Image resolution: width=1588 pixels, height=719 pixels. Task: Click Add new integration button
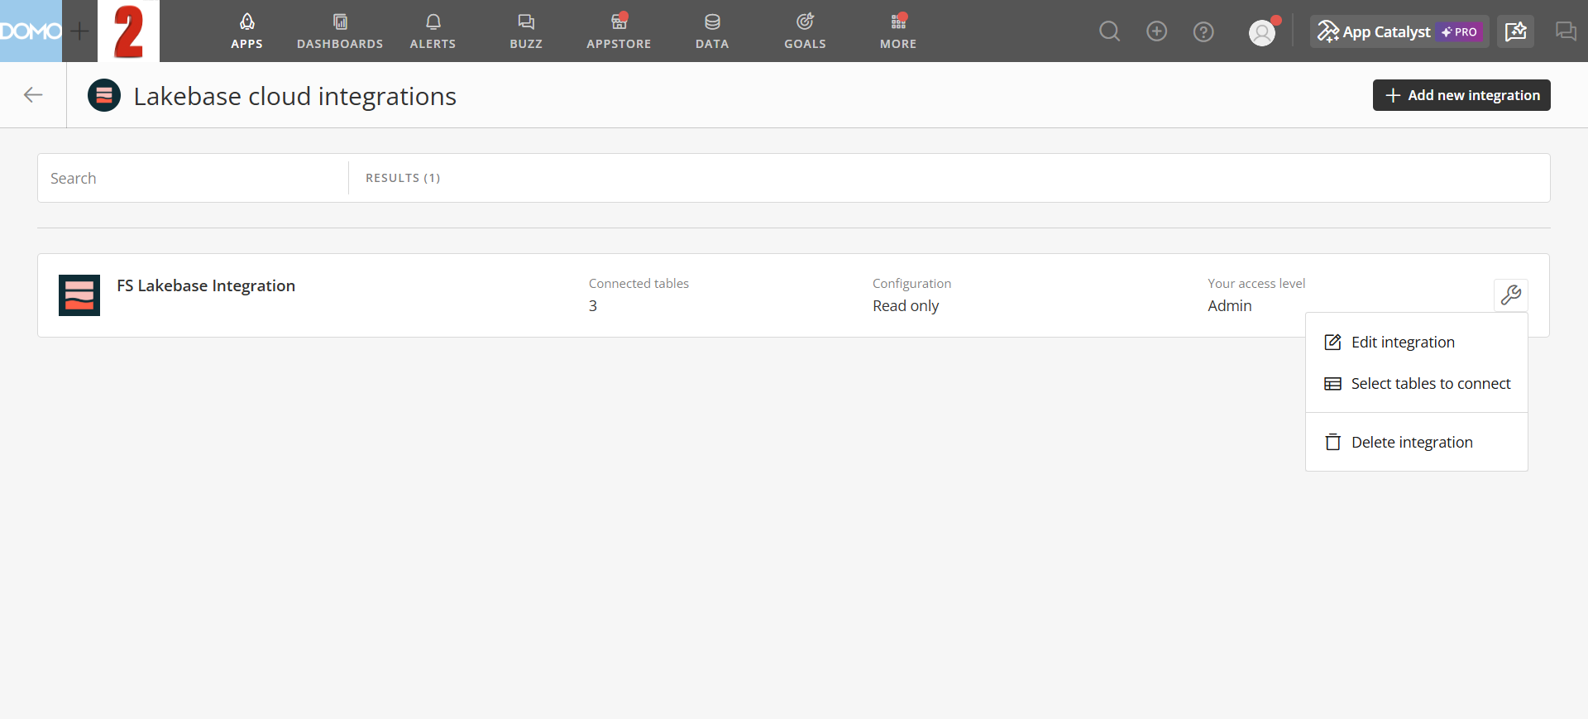[1461, 95]
